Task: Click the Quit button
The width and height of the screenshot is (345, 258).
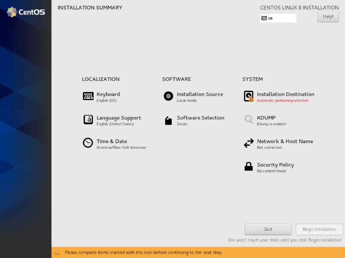Action: 268,229
